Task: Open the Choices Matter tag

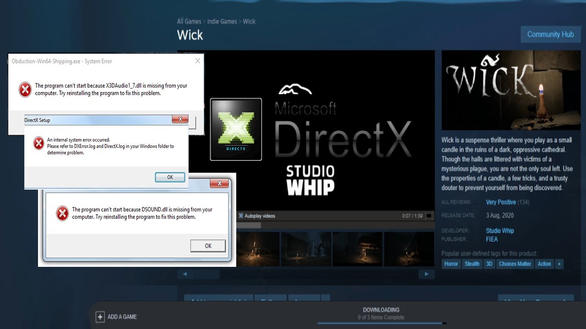Action: (515, 264)
